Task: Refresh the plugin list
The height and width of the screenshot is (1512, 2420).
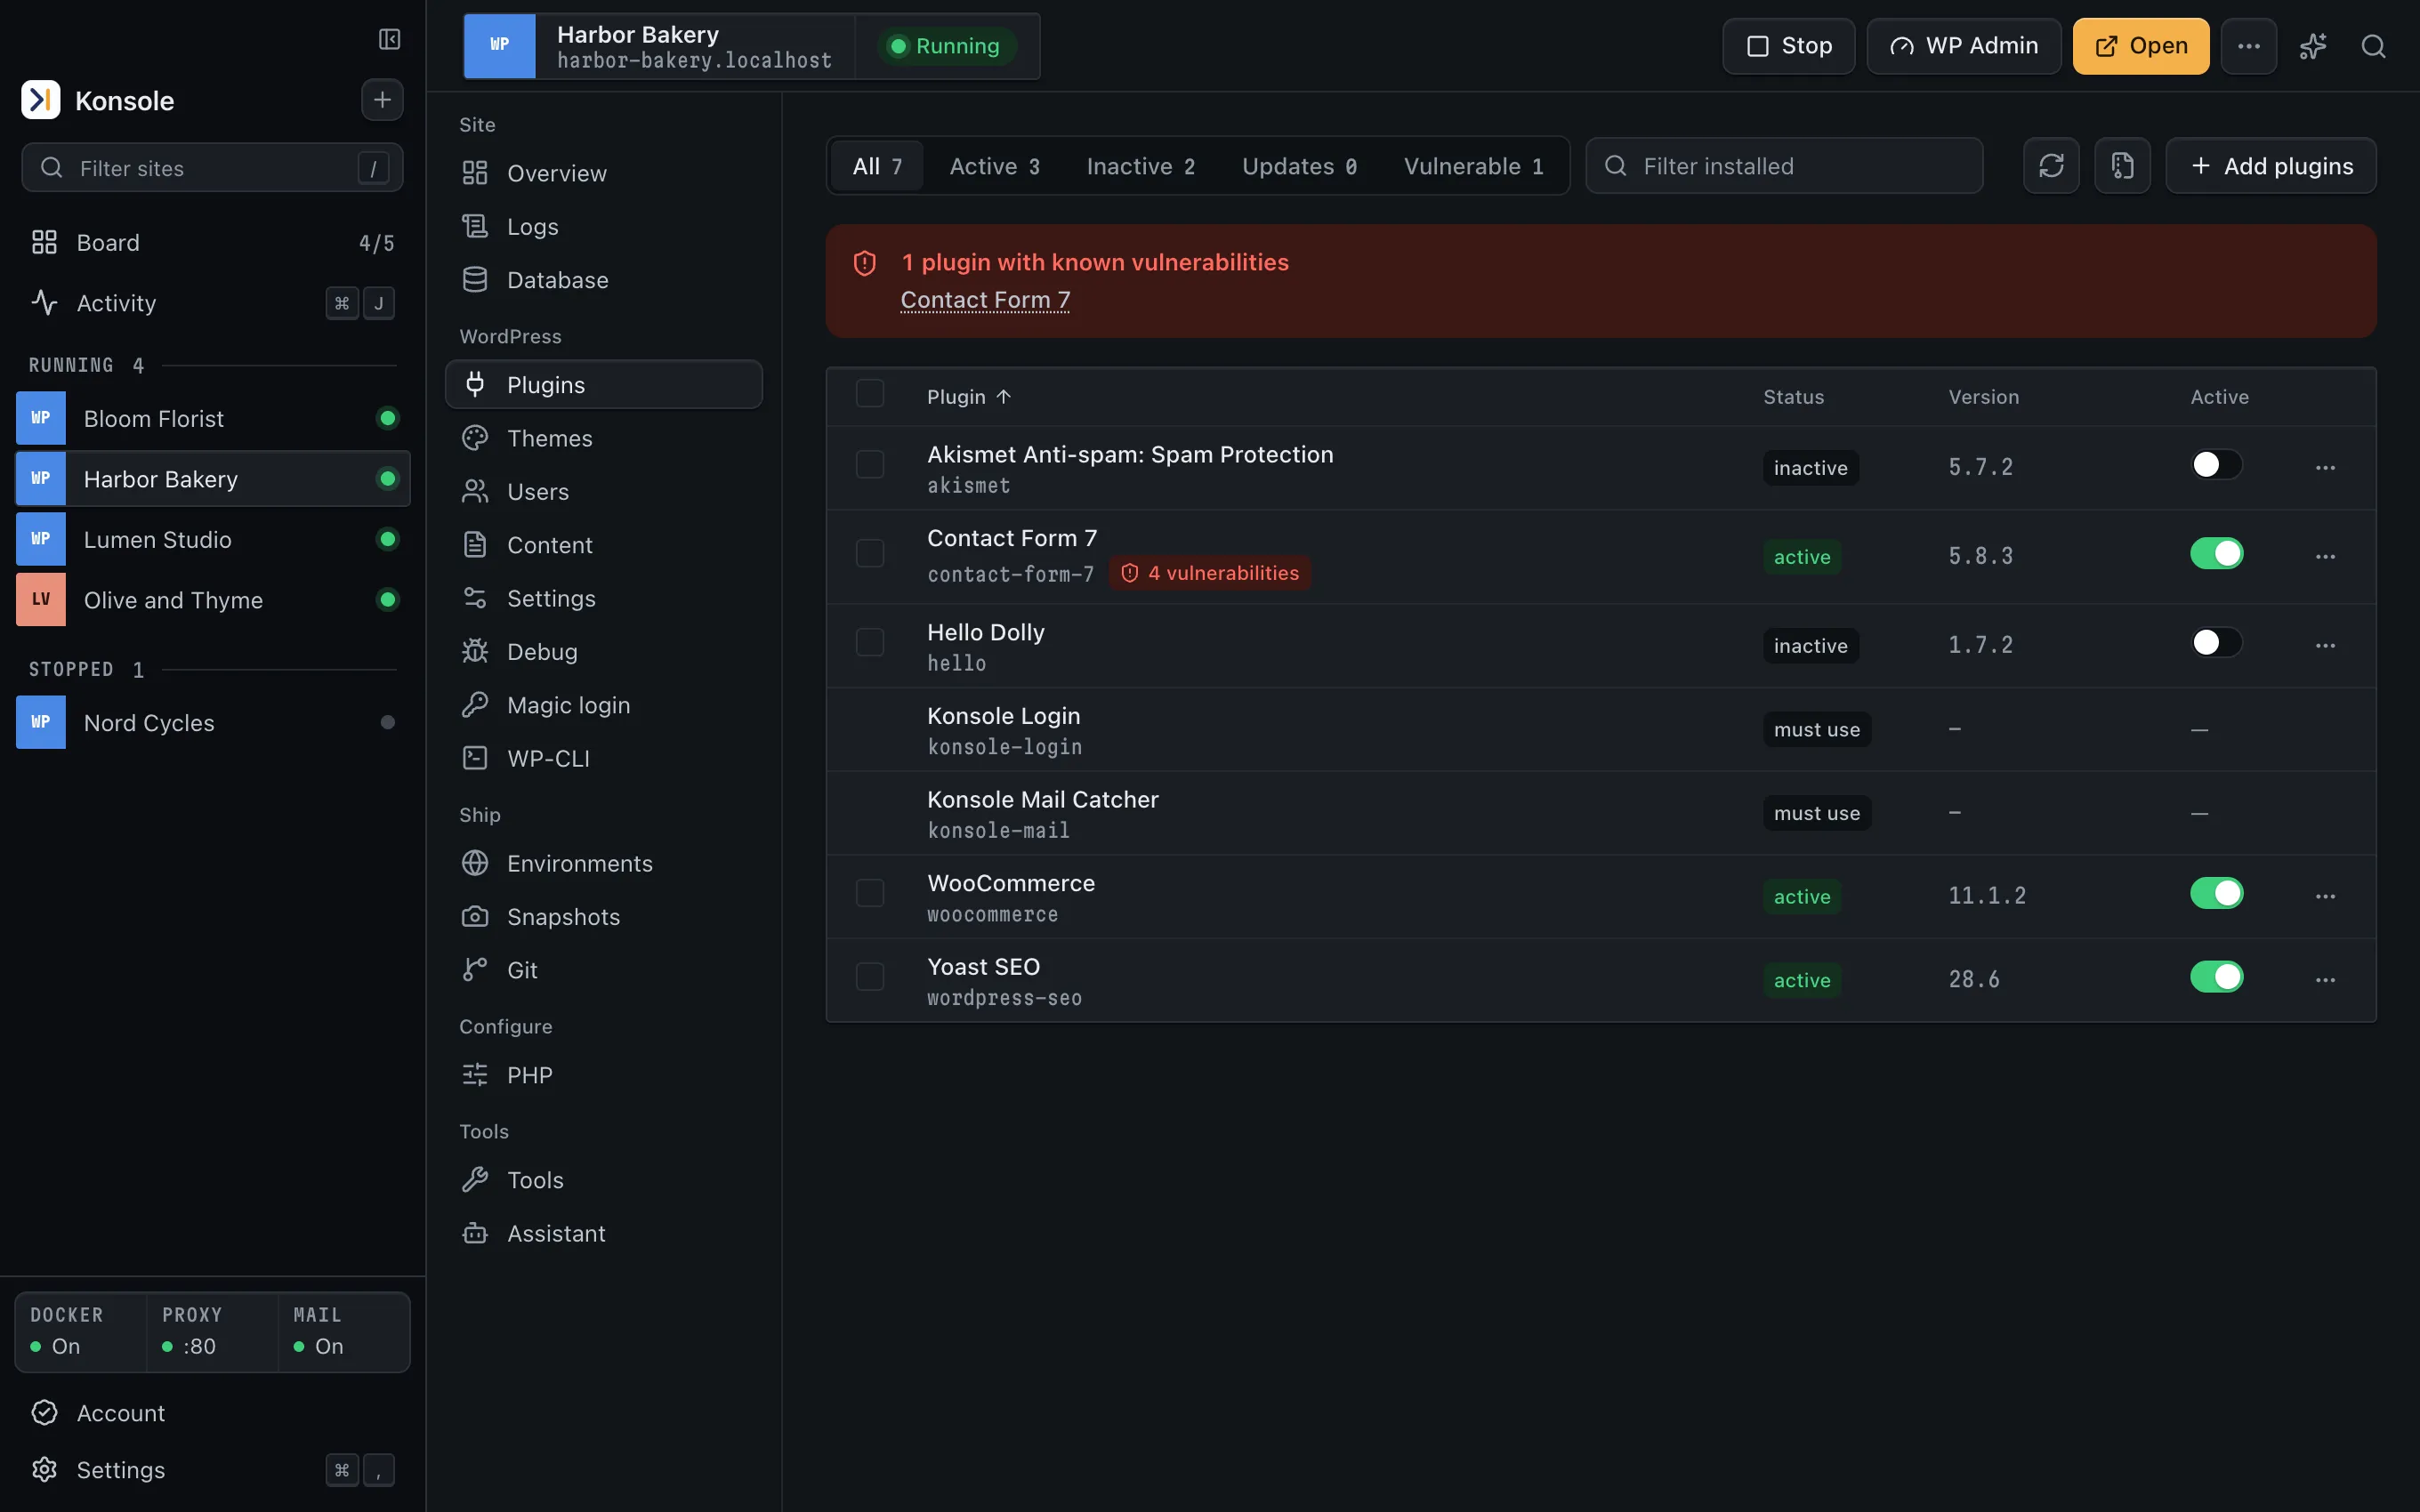Action: 2051,166
